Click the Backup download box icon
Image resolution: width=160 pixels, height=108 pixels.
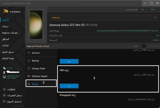[29, 61]
